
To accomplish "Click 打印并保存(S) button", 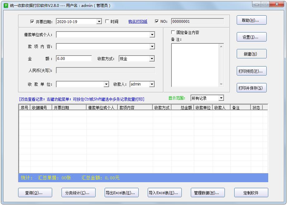I will click(251, 88).
